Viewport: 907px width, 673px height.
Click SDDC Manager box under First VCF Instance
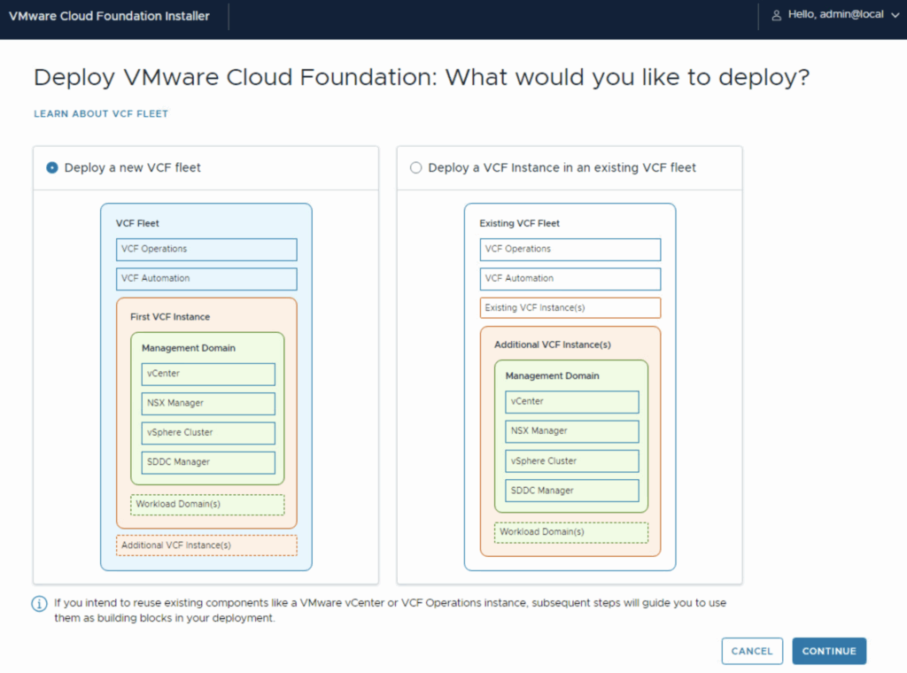208,462
